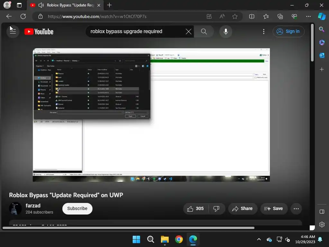
Task: Open the Copilot sidebar button
Action: point(322,16)
